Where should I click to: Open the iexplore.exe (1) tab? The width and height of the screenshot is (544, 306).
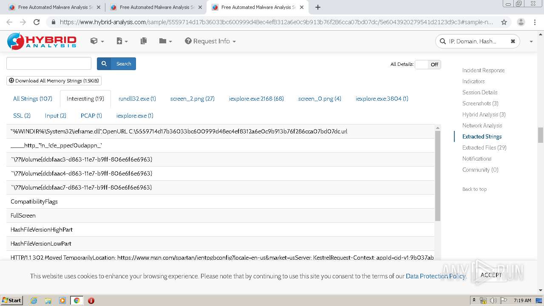point(135,116)
